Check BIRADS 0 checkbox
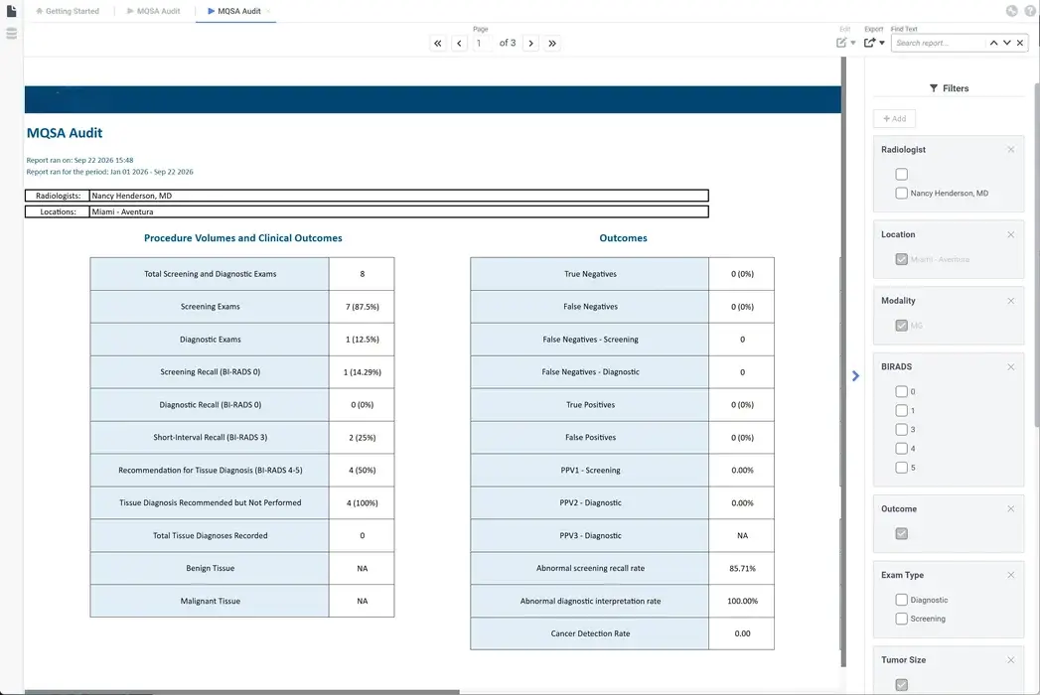The height and width of the screenshot is (695, 1040). tap(901, 392)
